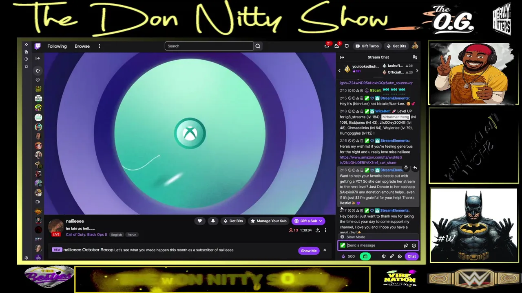Pin the hovered StreamElements message
Image resolution: width=522 pixels, height=293 pixels.
406,168
